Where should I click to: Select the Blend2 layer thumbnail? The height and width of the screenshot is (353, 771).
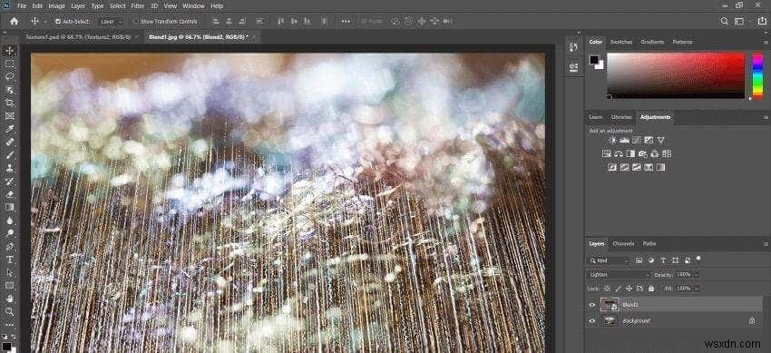tap(610, 305)
